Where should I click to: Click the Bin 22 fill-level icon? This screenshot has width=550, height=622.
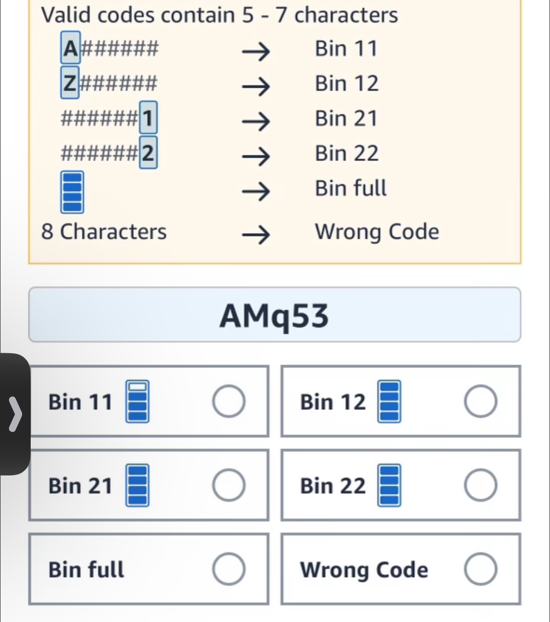389,485
